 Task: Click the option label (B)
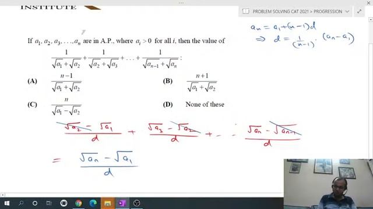168,81
